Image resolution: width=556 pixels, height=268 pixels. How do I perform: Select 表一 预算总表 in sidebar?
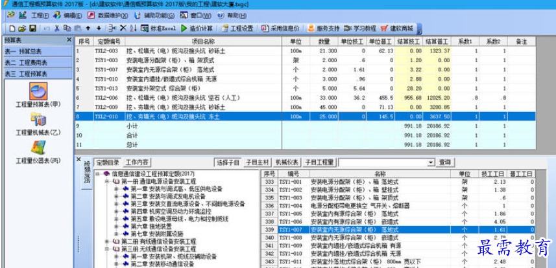38,51
